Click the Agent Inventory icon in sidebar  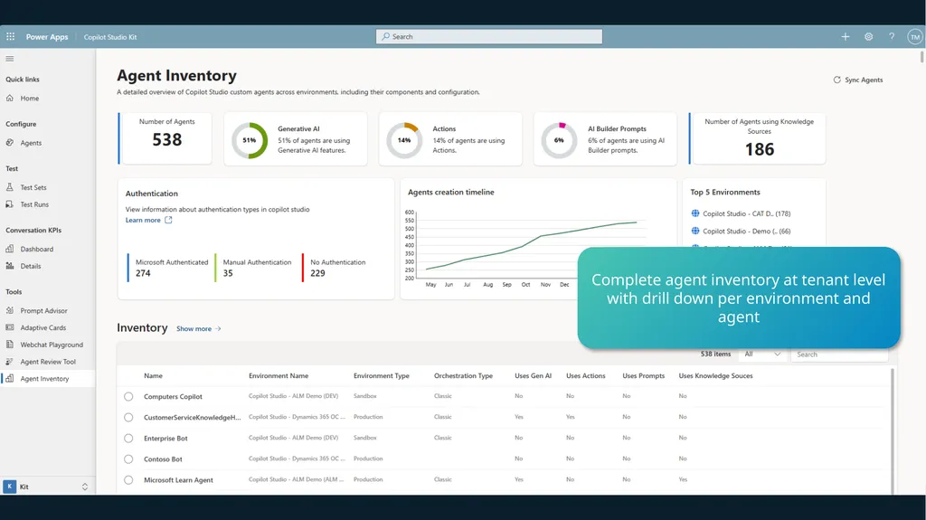9,379
